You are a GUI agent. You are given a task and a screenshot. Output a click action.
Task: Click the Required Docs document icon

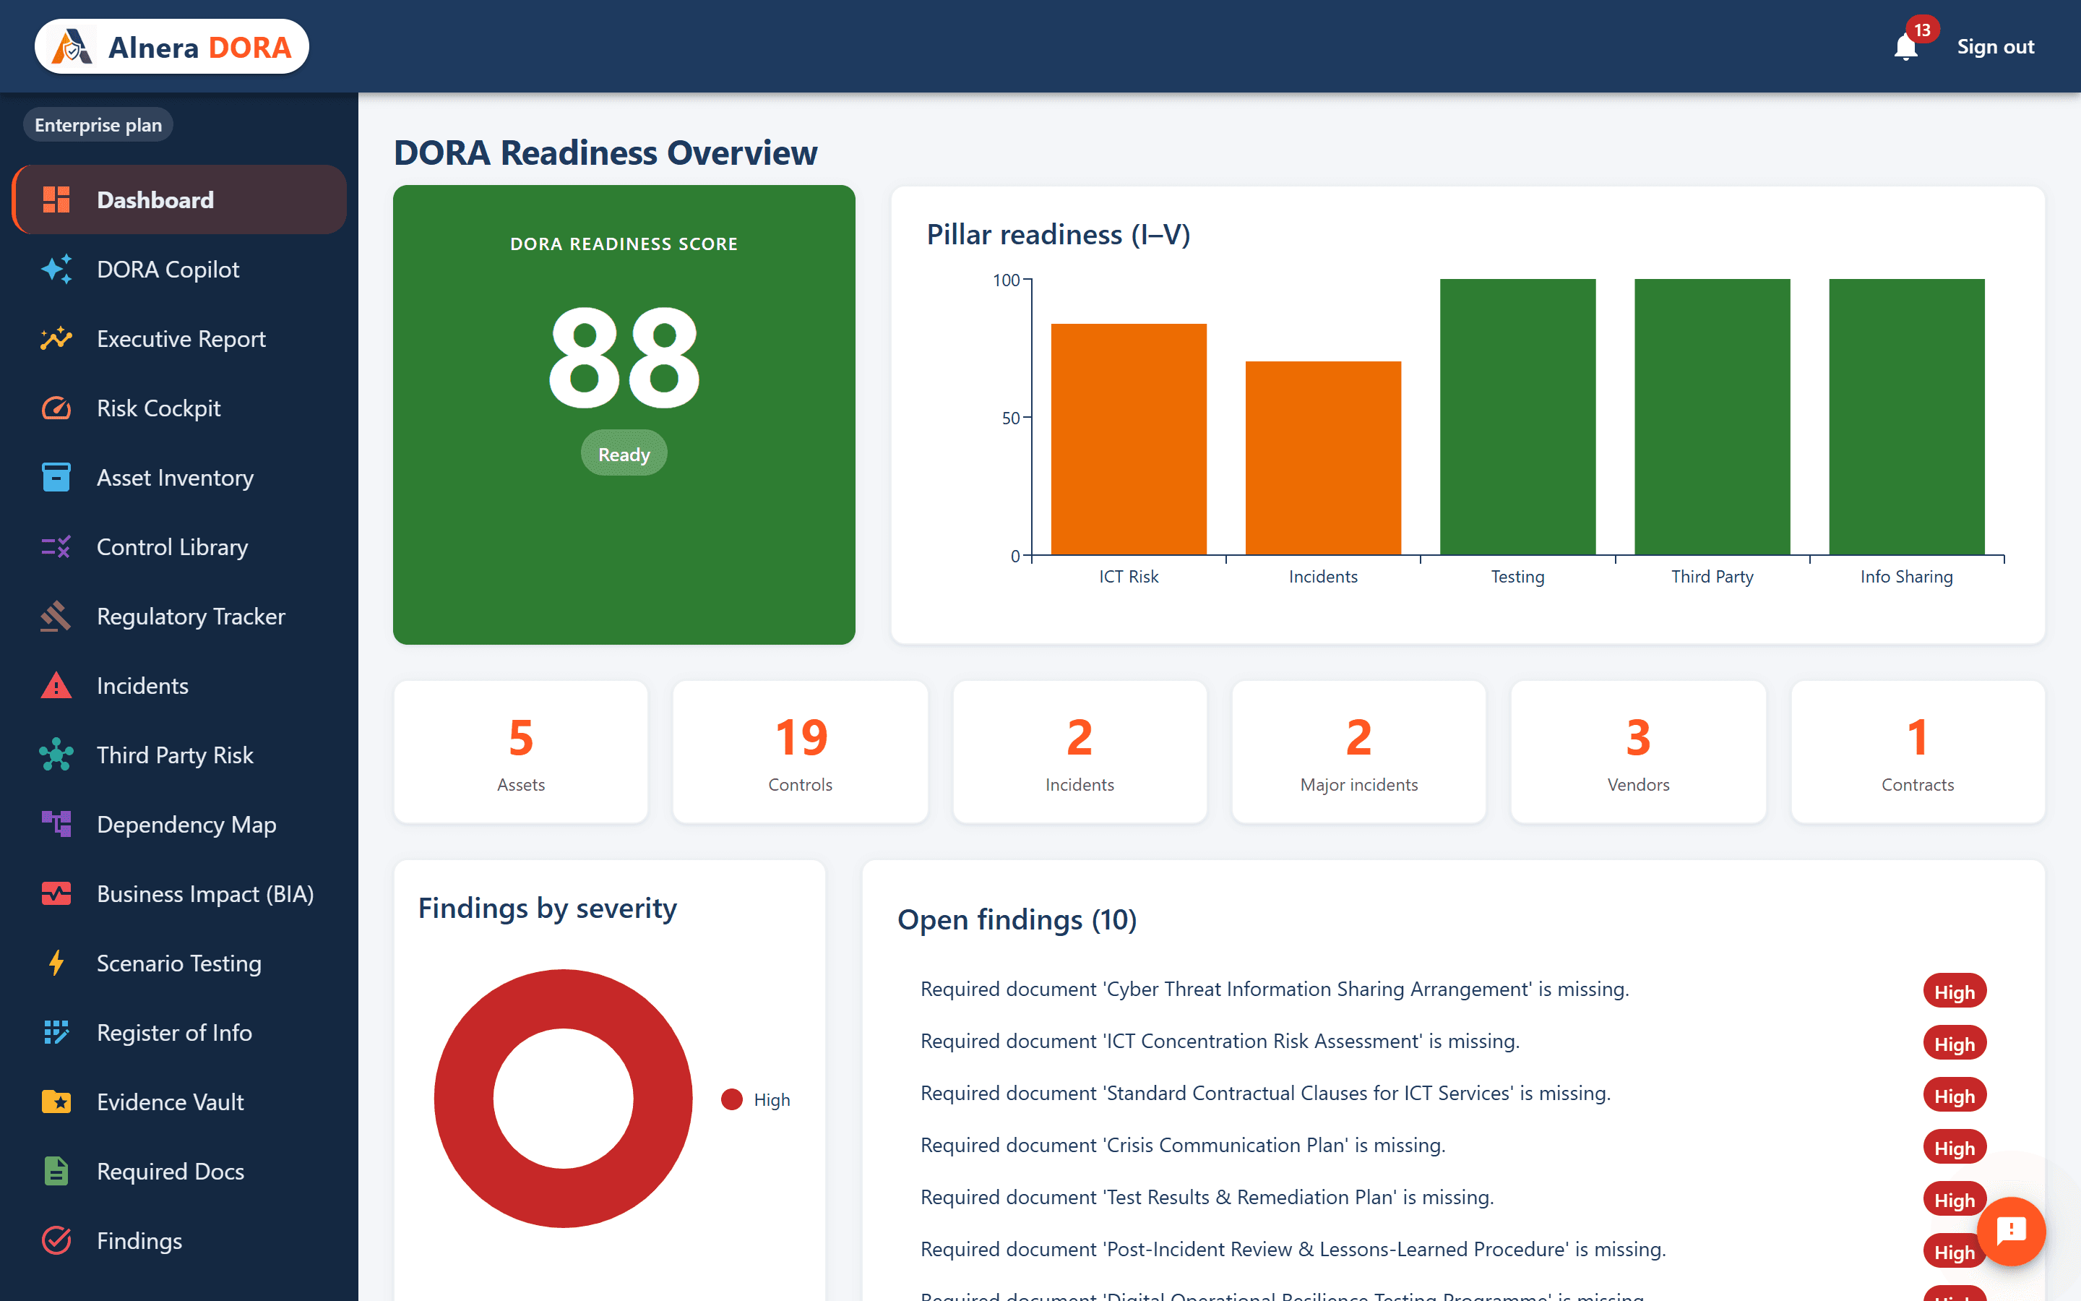(x=57, y=1171)
